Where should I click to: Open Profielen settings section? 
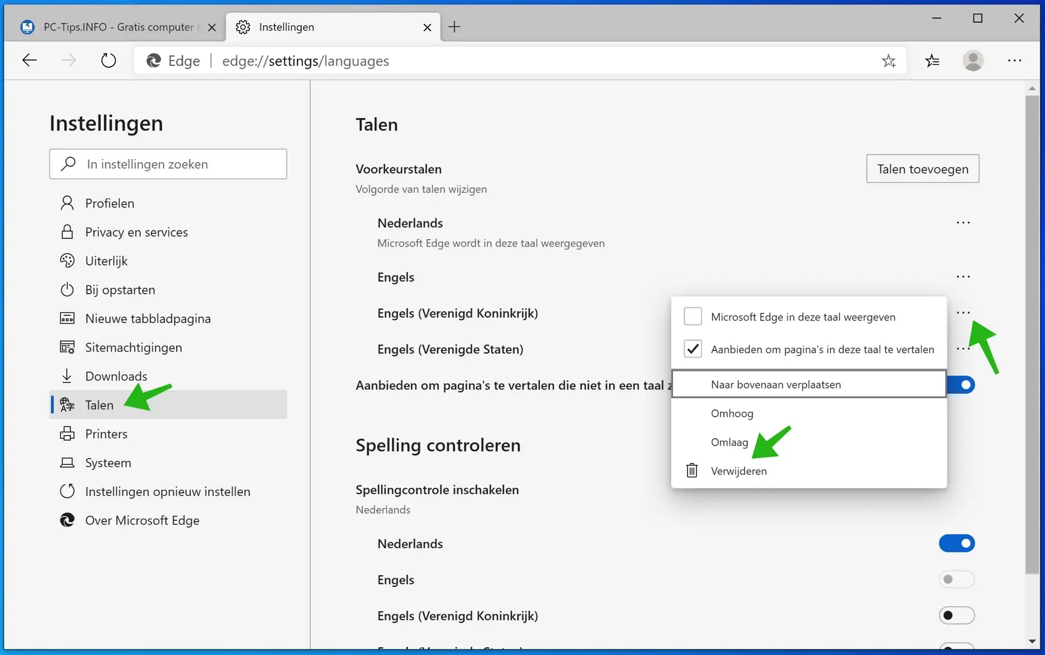pos(168,203)
